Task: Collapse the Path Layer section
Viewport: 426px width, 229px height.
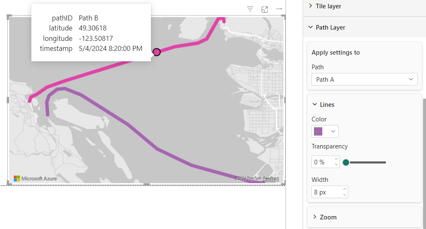Action: 311,28
